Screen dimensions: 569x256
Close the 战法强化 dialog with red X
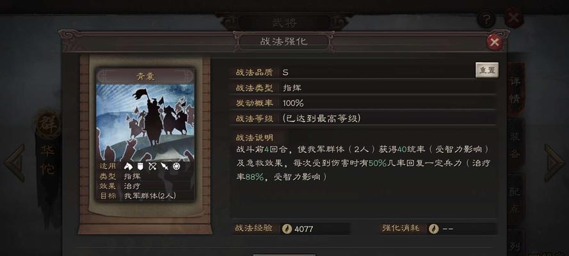(x=494, y=42)
